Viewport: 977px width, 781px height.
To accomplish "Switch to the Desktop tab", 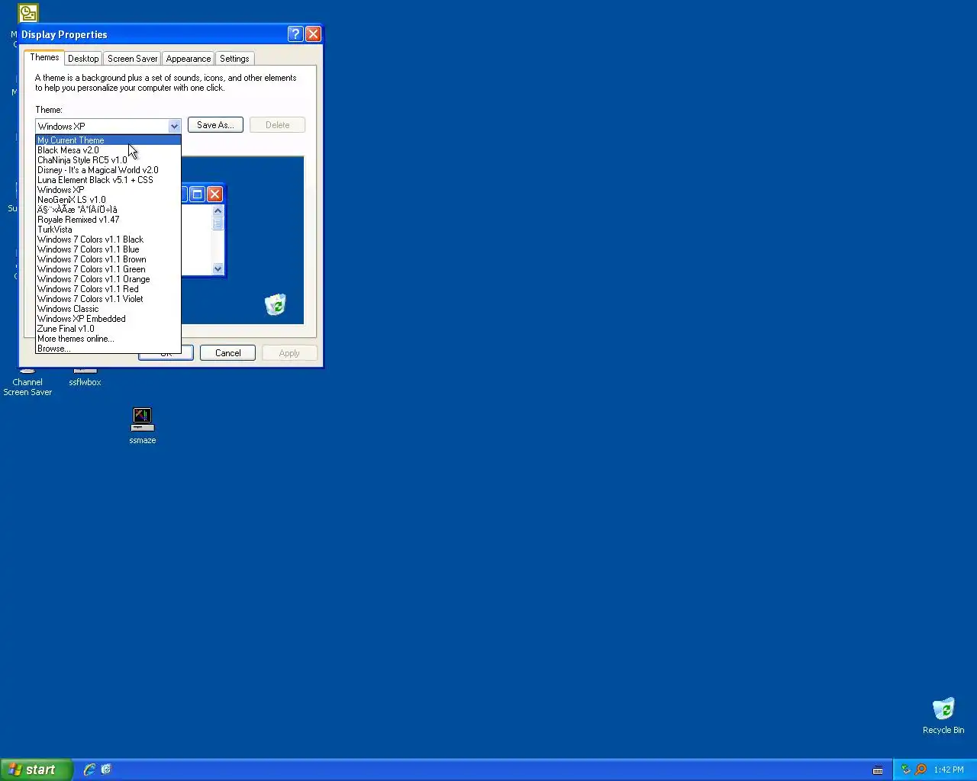I will click(x=83, y=59).
